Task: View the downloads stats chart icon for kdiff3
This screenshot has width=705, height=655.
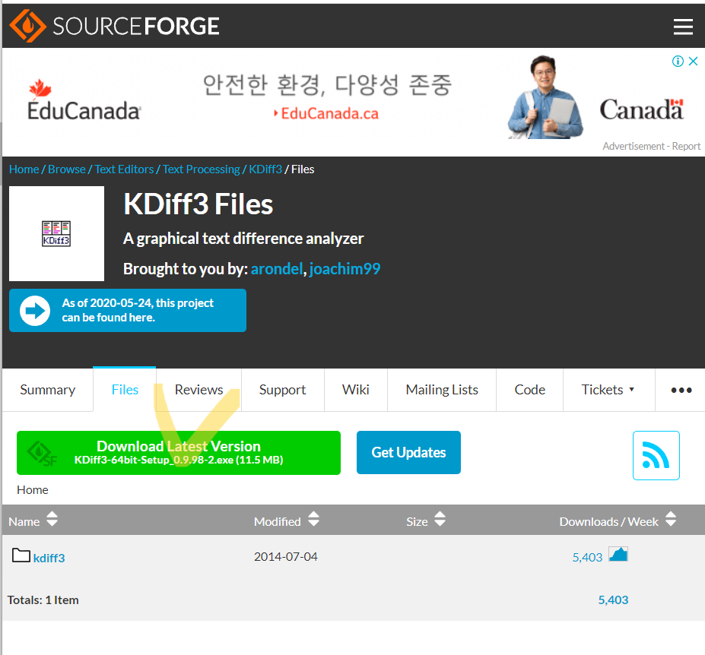Action: [618, 555]
